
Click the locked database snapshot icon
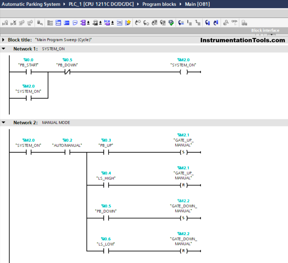pyautogui.click(x=244, y=23)
